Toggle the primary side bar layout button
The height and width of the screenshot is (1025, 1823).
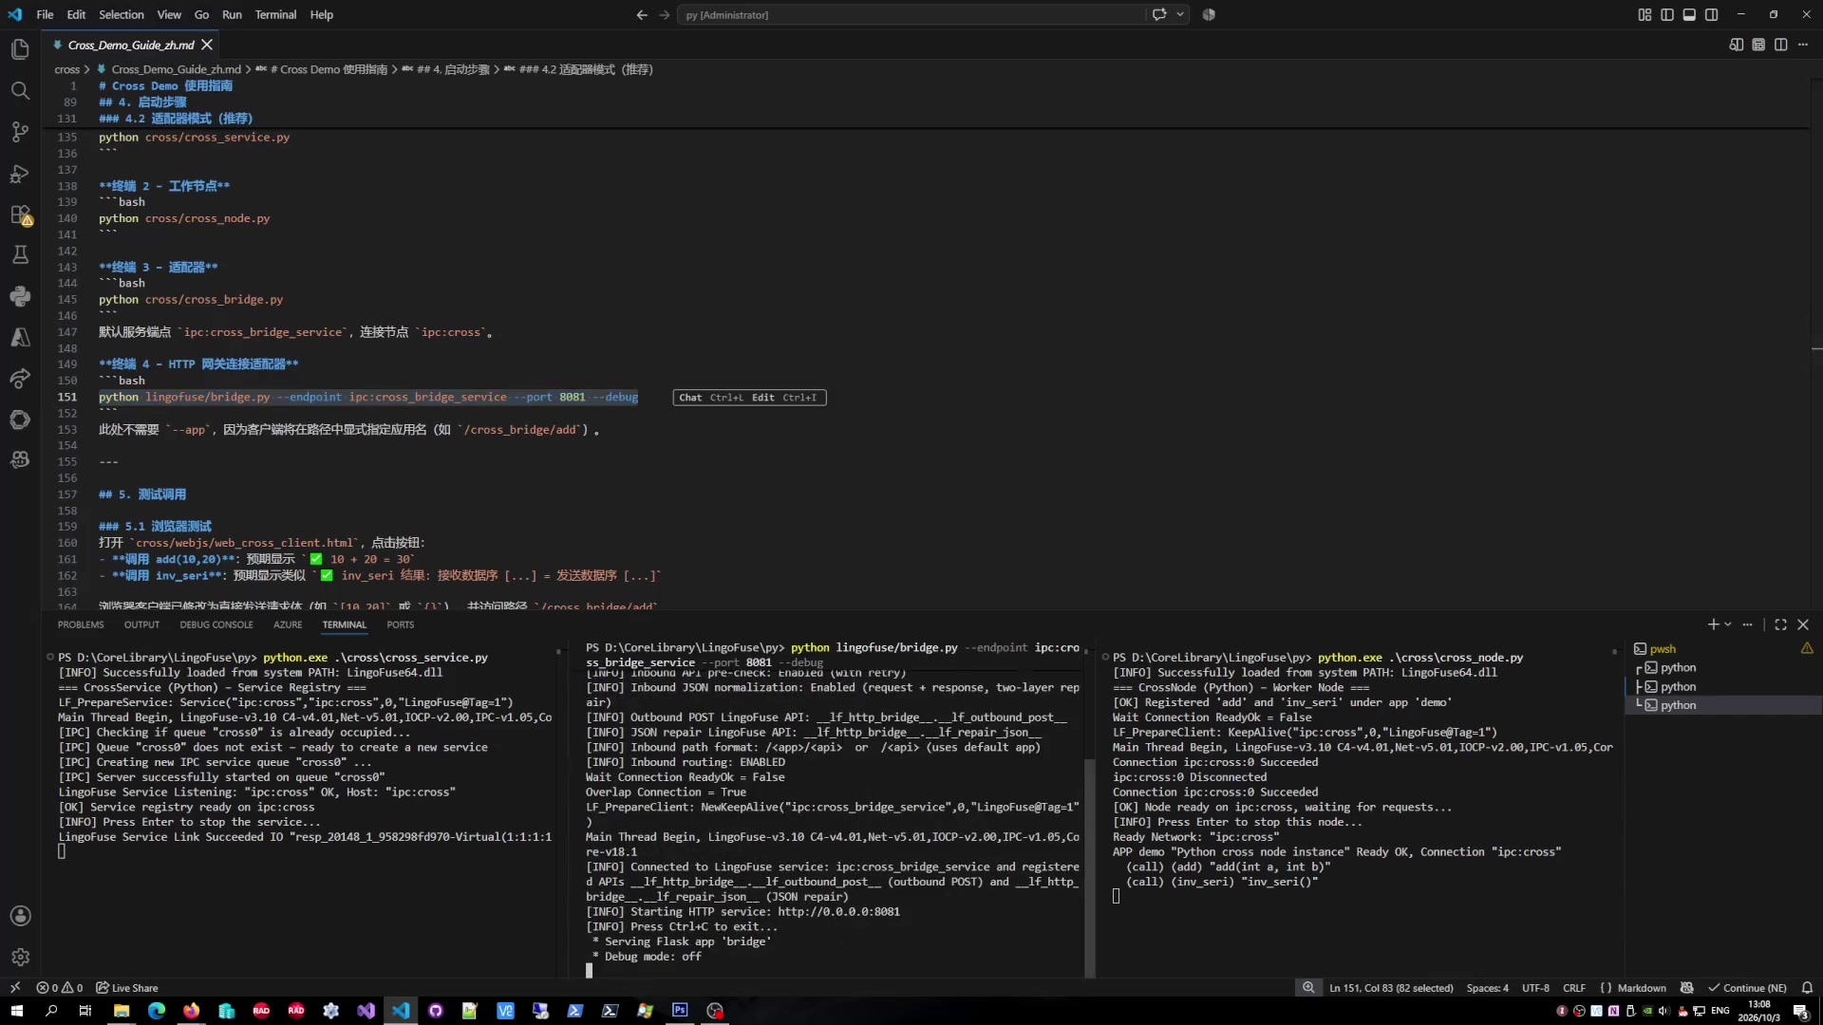click(1666, 14)
